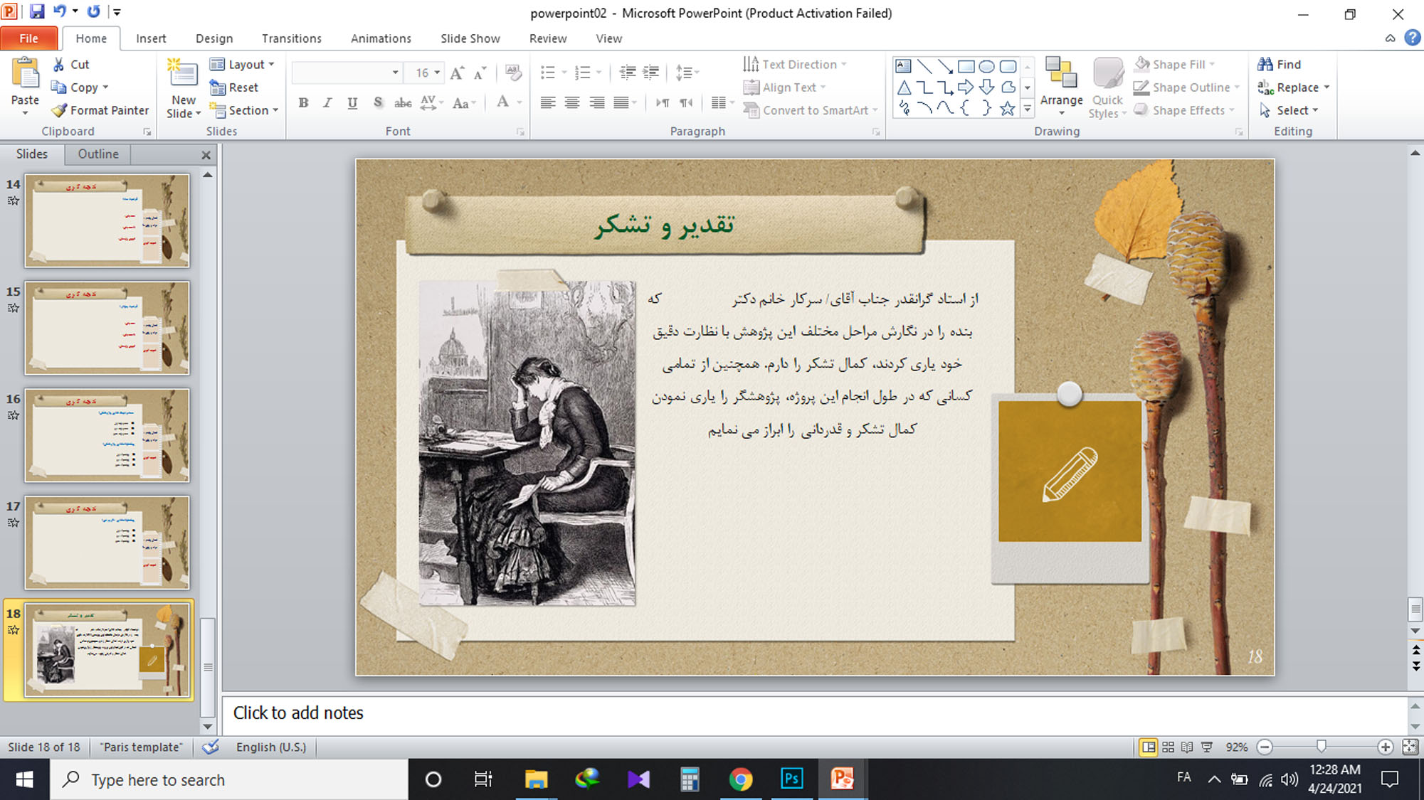Image resolution: width=1424 pixels, height=800 pixels.
Task: Open Photoshop from the taskbar
Action: 791,779
